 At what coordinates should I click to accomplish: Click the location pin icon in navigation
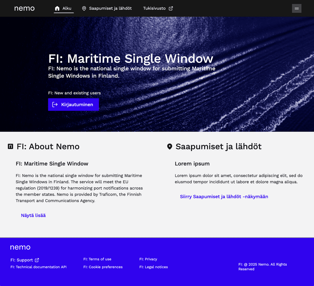[x=84, y=8]
